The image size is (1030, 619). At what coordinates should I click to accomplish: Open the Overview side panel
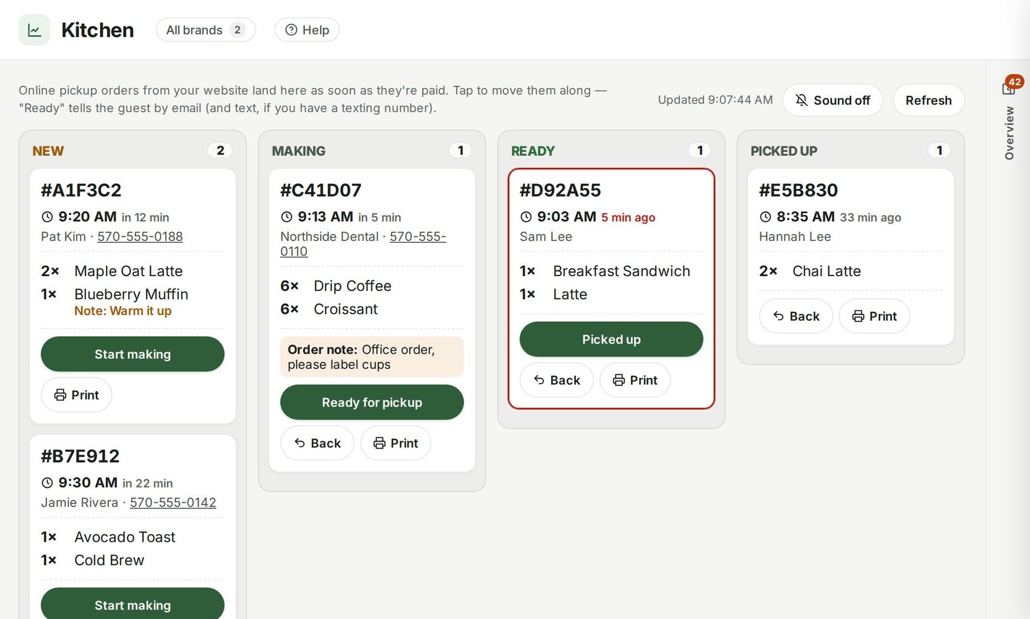[1009, 133]
